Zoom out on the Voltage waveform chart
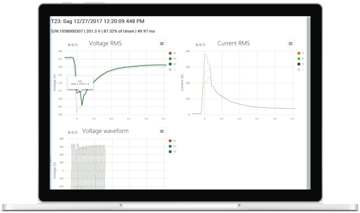 tap(73, 132)
